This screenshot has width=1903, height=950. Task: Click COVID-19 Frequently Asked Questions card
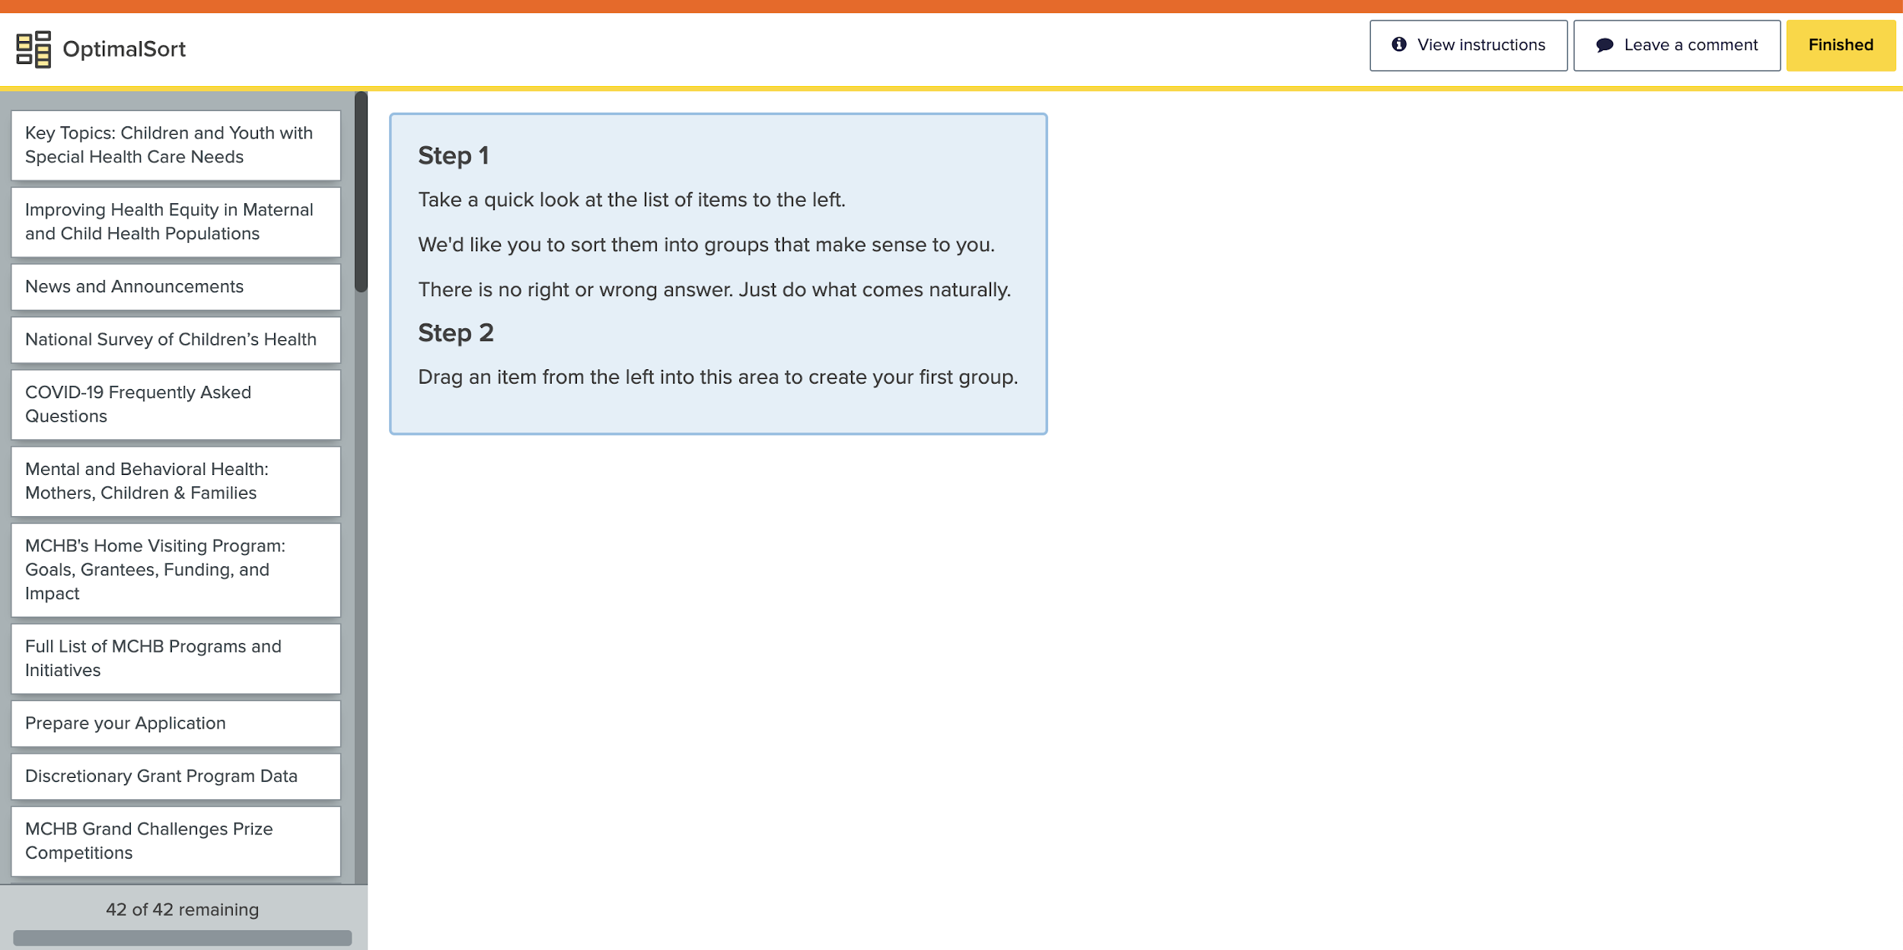(x=176, y=404)
